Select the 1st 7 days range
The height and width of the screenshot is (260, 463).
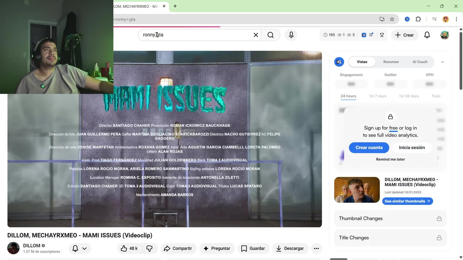(378, 96)
